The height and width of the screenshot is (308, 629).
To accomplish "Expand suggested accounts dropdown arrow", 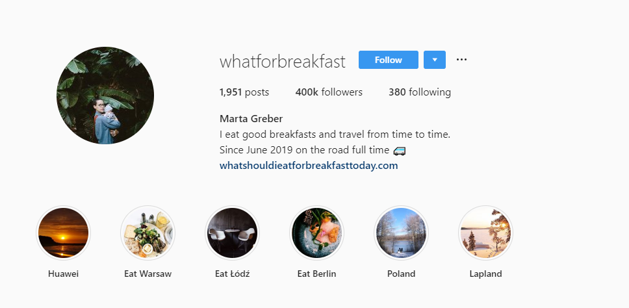I will point(435,60).
